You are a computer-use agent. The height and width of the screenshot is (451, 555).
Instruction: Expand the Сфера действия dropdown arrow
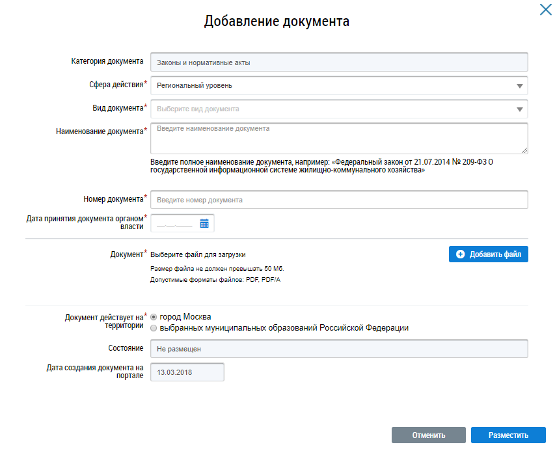click(x=519, y=86)
